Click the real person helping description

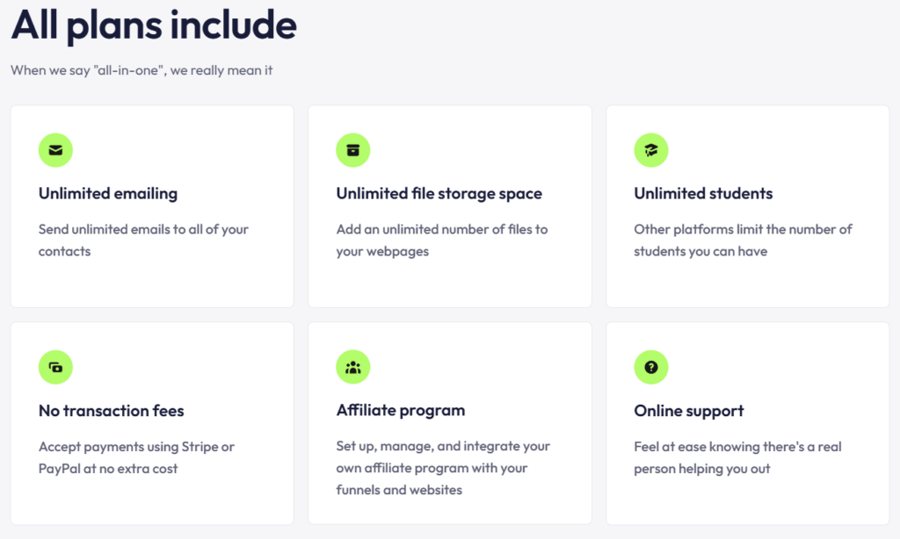pyautogui.click(x=737, y=457)
